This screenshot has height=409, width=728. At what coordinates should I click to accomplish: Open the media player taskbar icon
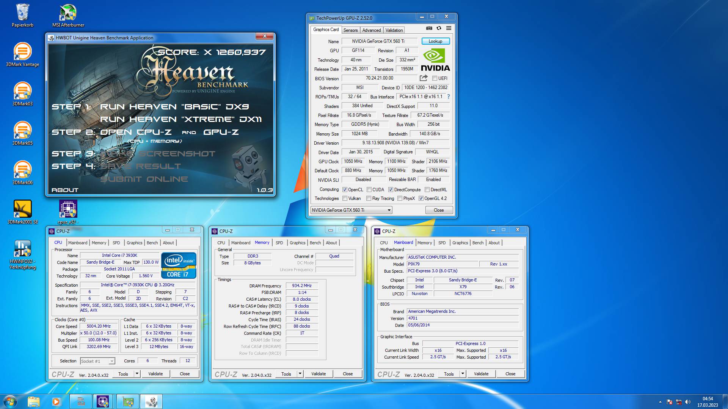[x=56, y=401]
